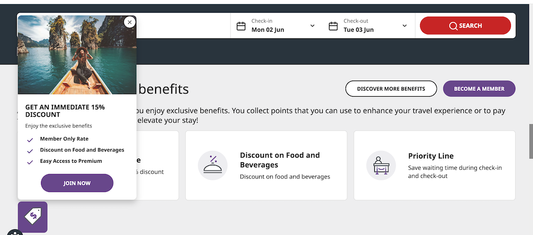533x235 pixels.
Task: Click the food cloche discount icon
Action: click(212, 165)
